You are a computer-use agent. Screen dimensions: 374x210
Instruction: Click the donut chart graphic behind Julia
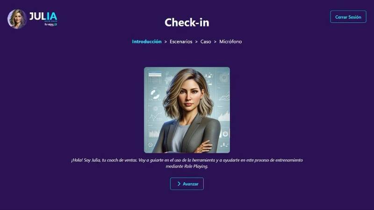click(x=155, y=94)
